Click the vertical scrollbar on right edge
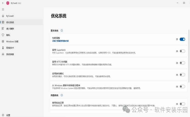The height and width of the screenshot is (117, 190). click(x=189, y=55)
